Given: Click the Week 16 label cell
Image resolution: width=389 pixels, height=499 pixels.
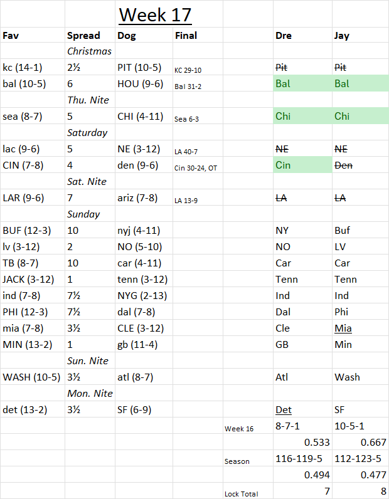Looking at the screenshot, I should click(248, 426).
